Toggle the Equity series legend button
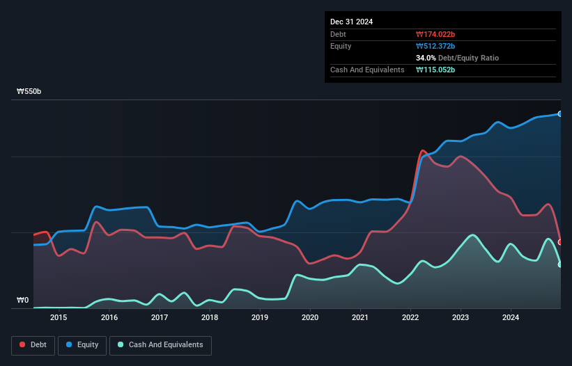 click(x=82, y=345)
